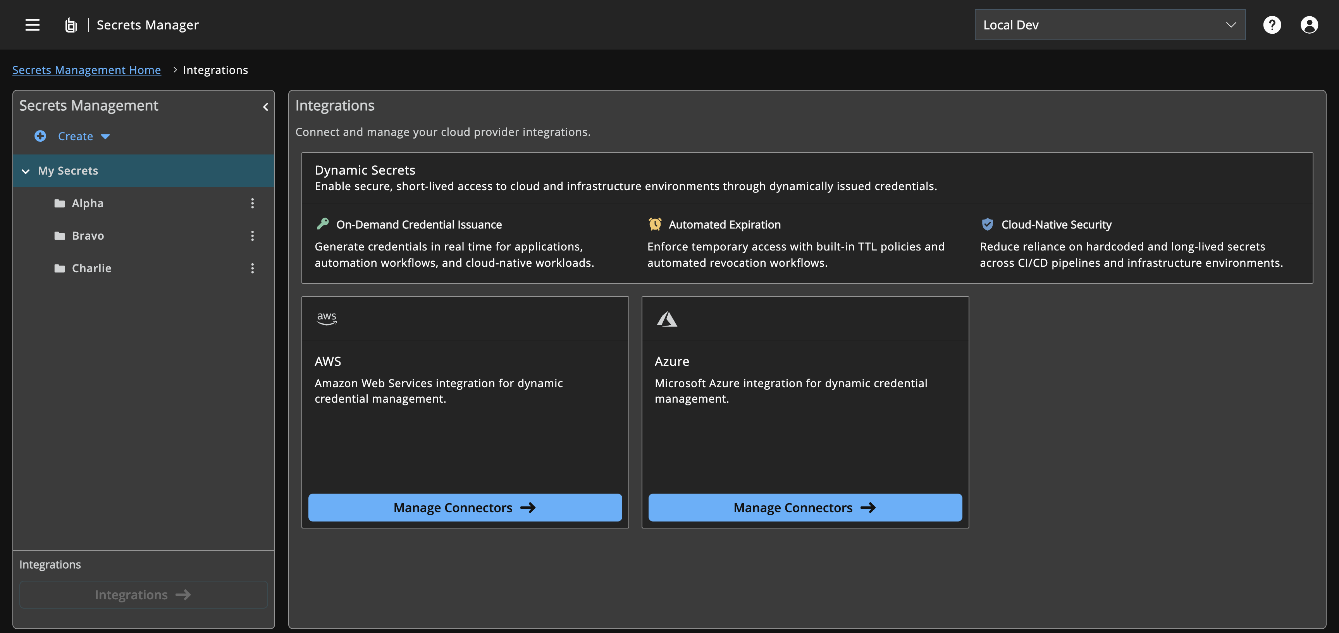Screen dimensions: 1339x633
Task: Click the Secrets Manager title text
Action: 148,25
